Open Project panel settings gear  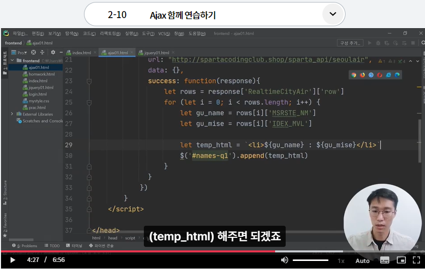53,52
